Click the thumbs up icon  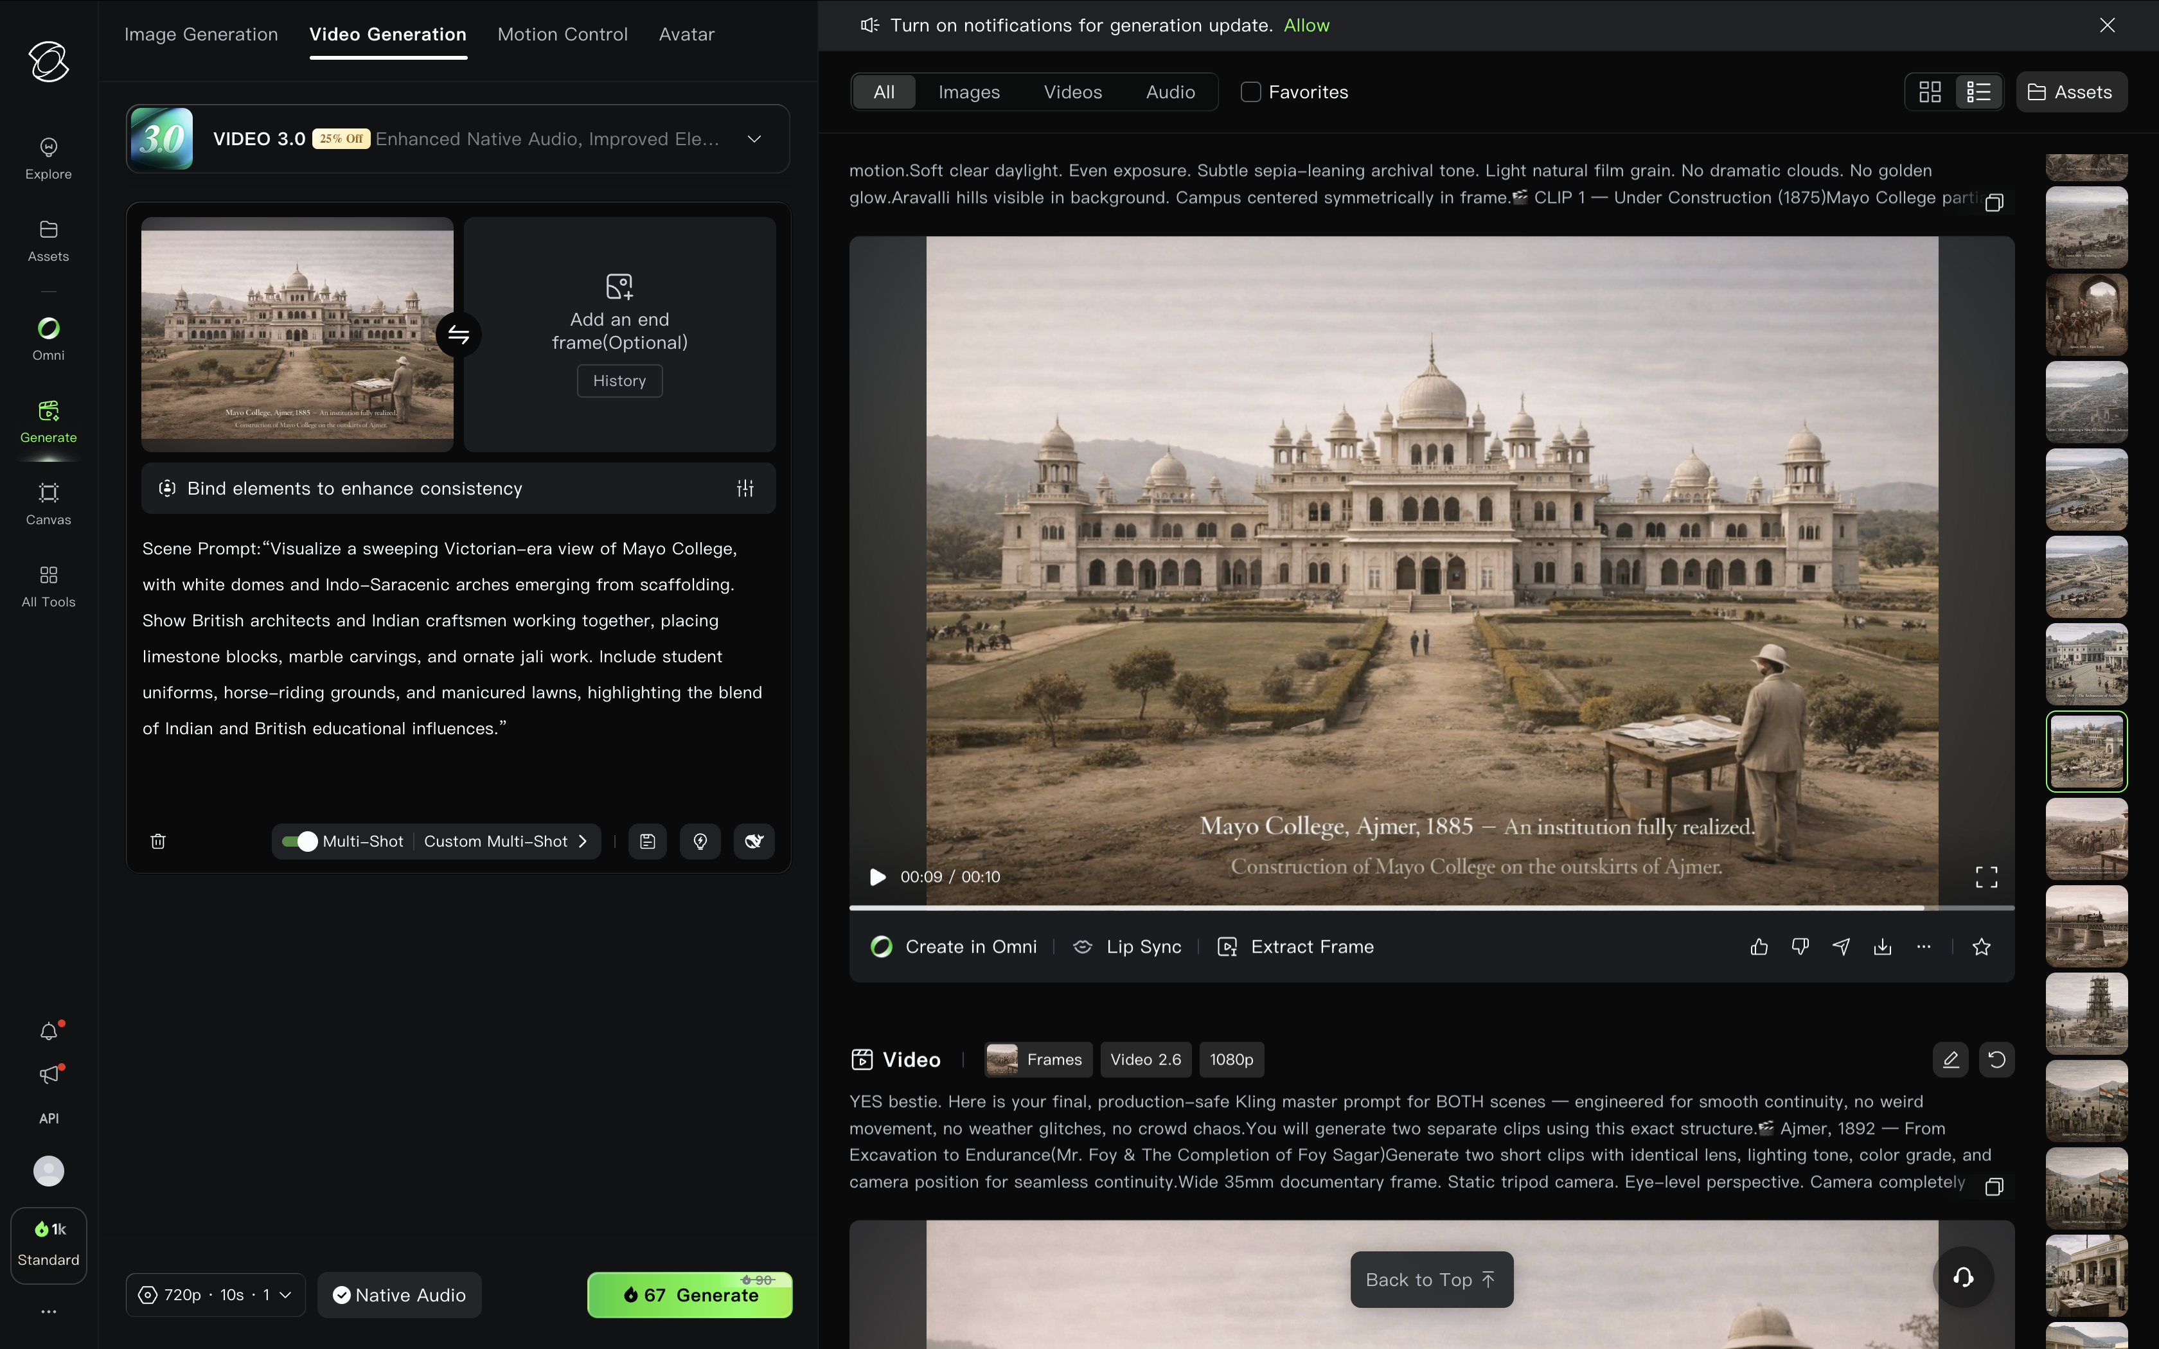[1759, 947]
